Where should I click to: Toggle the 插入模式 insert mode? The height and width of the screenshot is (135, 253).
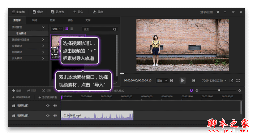(x=117, y=91)
